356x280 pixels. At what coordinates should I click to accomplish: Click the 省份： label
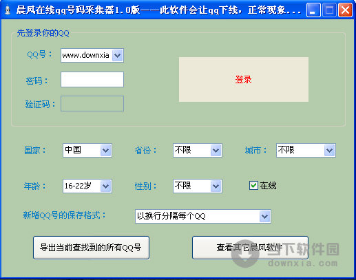click(145, 150)
